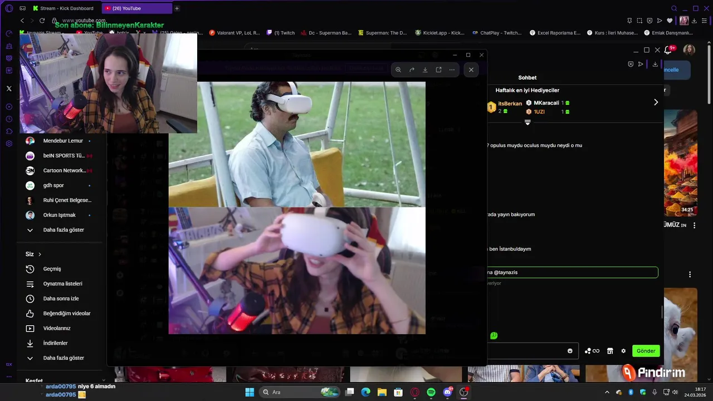
Task: Reload the current page
Action: tap(42, 21)
